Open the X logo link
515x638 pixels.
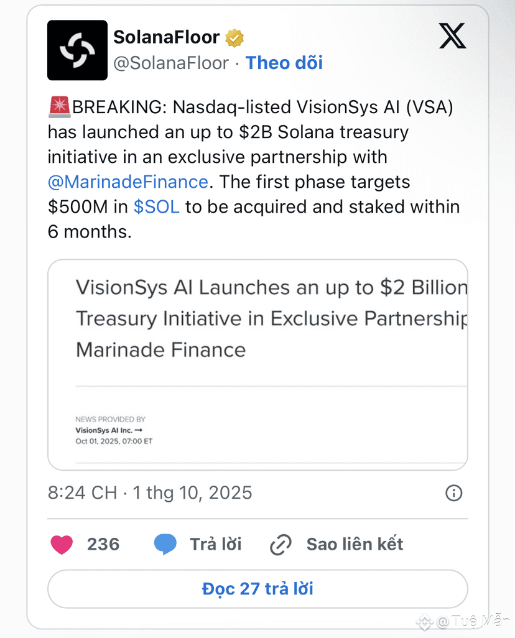click(452, 37)
